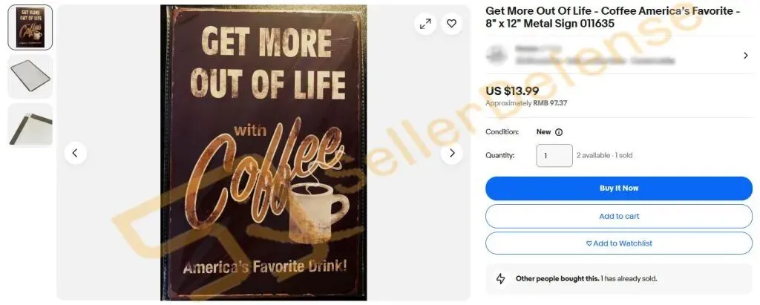Click Add to Watchlist button
This screenshot has height=305, width=760.
click(618, 243)
